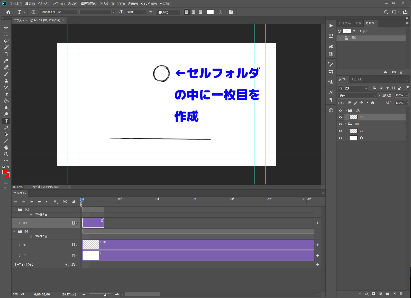411x298 pixels.
Task: Open the ファイル menu
Action: [16, 4]
